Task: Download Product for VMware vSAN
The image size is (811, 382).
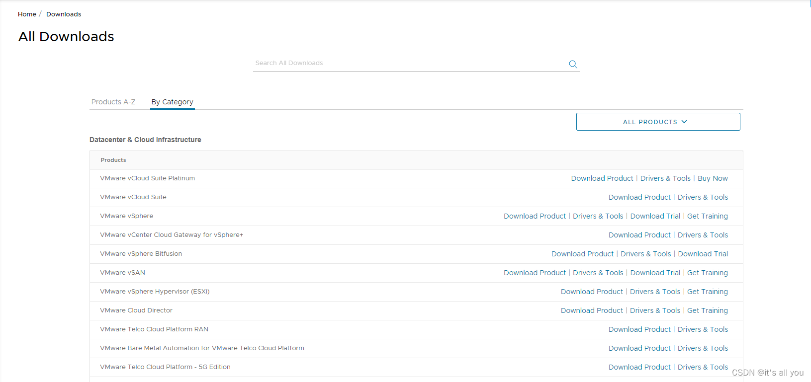Action: pyautogui.click(x=535, y=273)
